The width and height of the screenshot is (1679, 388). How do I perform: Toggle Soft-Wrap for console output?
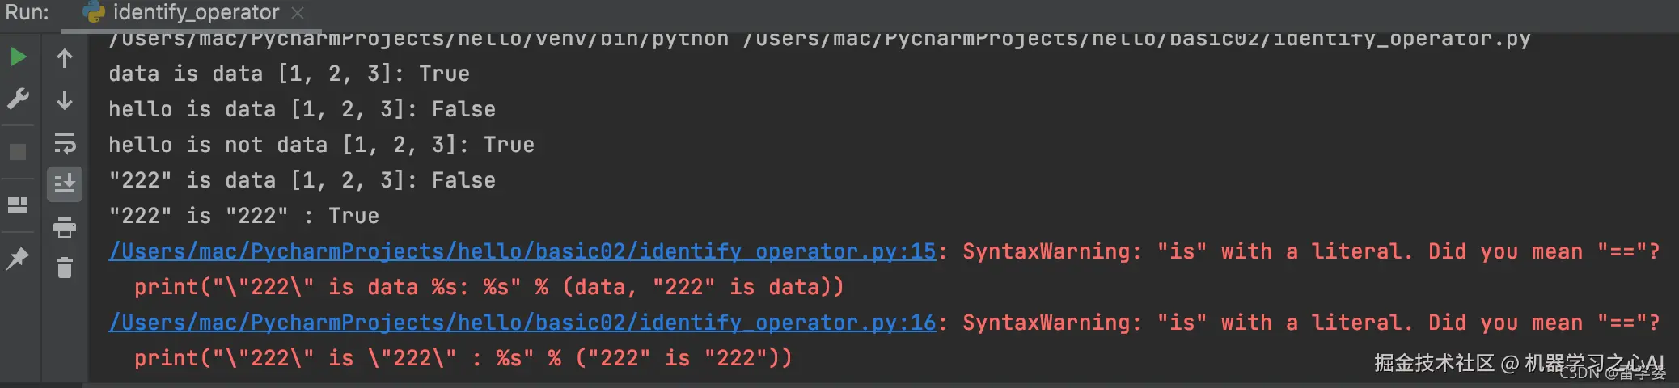(x=65, y=142)
